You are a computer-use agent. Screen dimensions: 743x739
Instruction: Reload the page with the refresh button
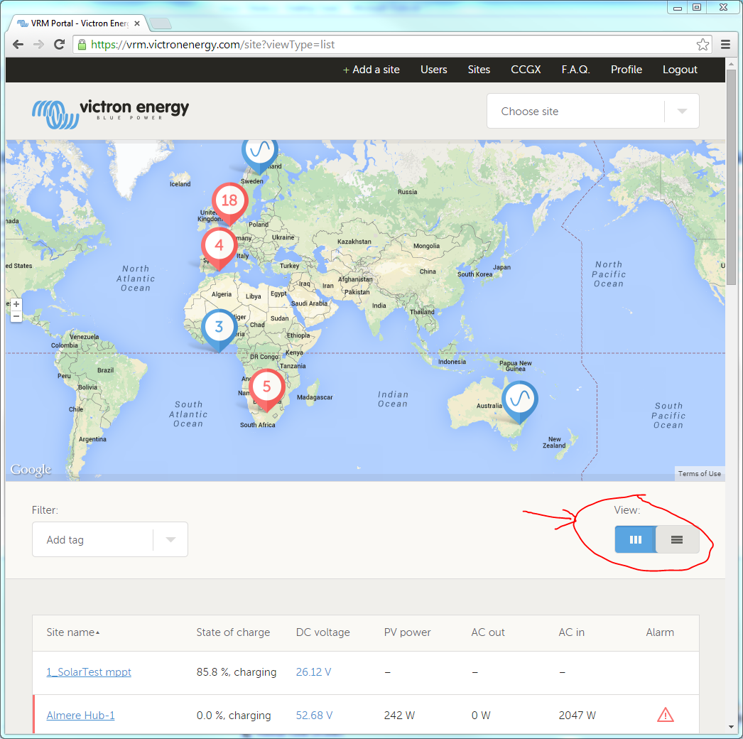tap(60, 45)
